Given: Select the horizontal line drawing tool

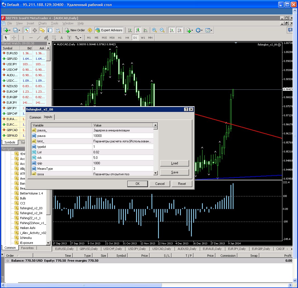Looking at the screenshot, I should coord(31,38).
